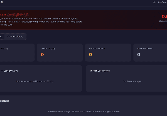Select the BLOCKED (7D) stat card

click(x=60, y=52)
